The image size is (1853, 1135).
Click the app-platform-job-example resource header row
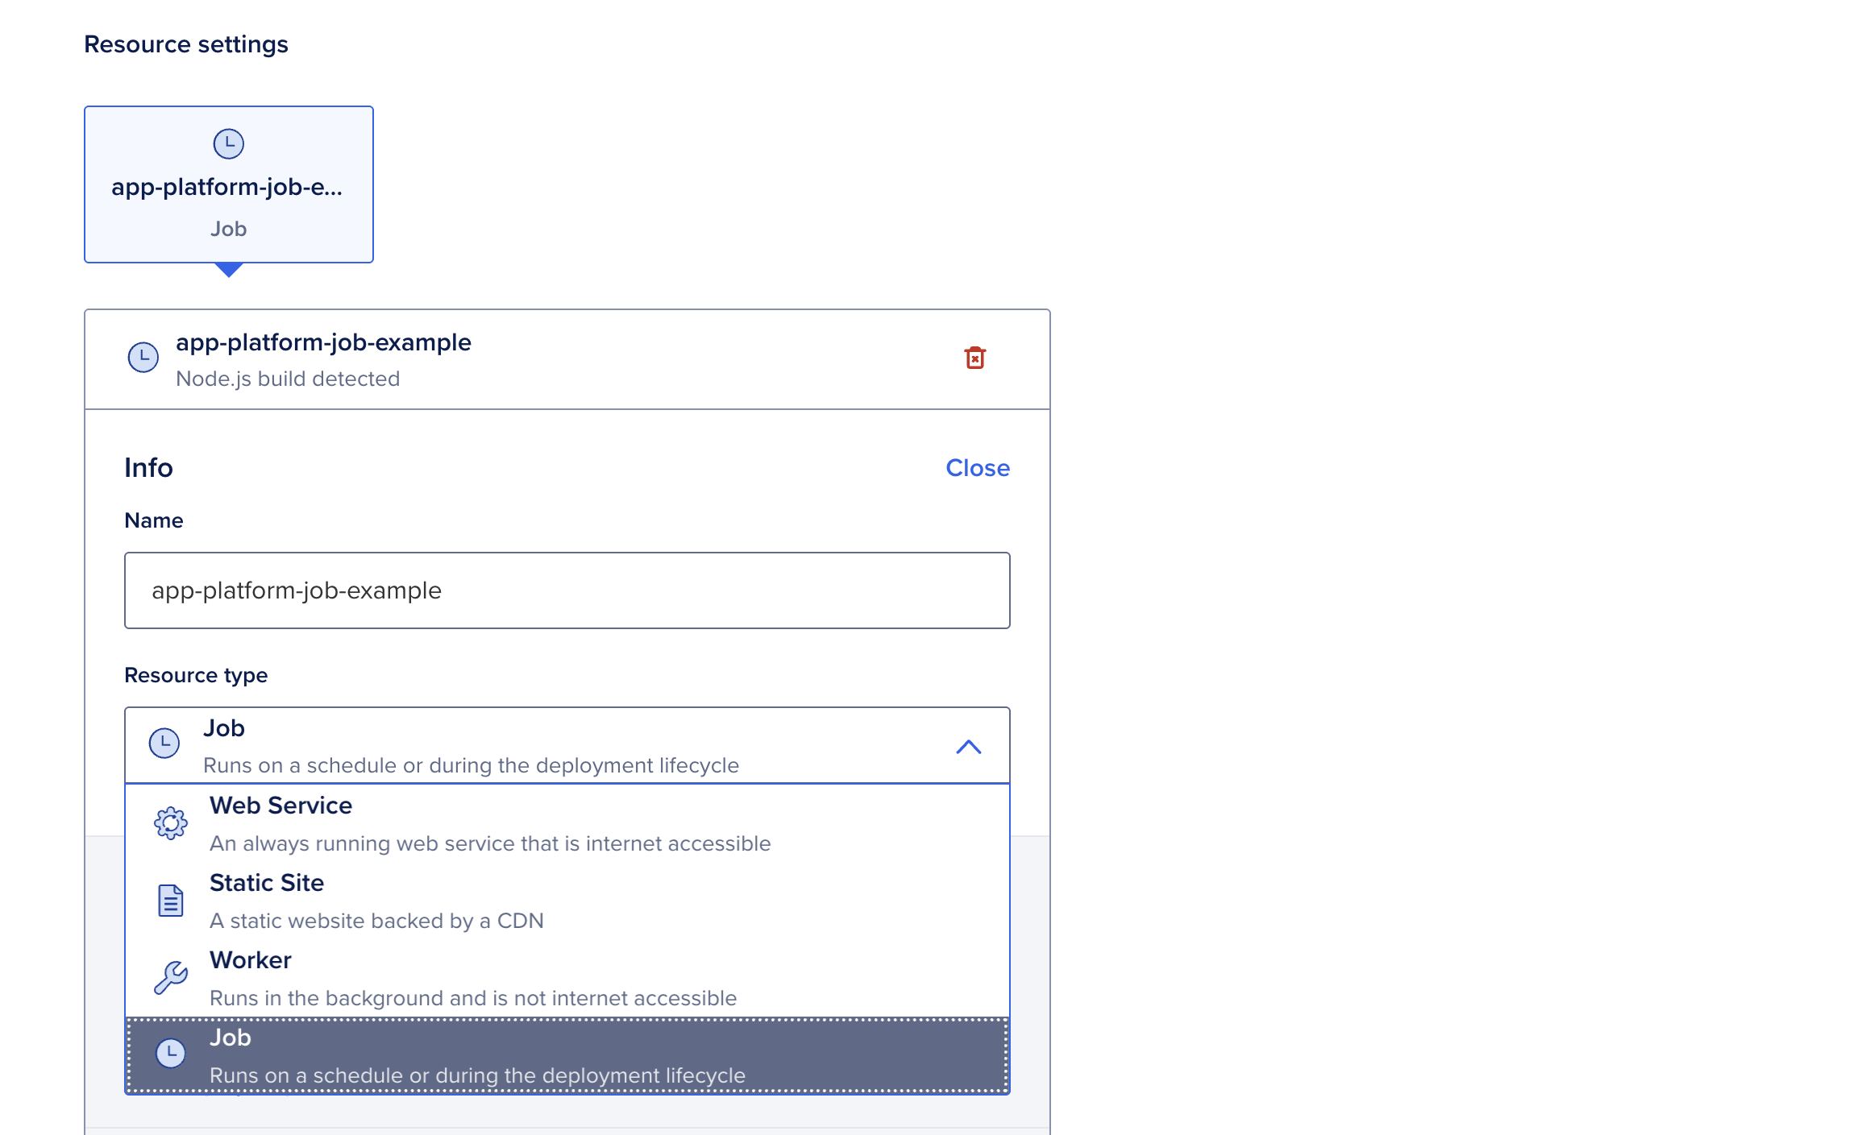click(x=484, y=358)
